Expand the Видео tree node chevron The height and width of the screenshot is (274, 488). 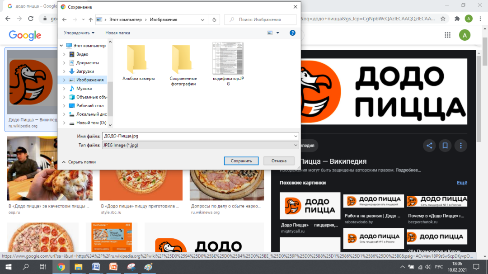(65, 54)
